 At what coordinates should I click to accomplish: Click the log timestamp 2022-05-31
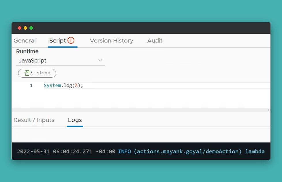coord(34,151)
